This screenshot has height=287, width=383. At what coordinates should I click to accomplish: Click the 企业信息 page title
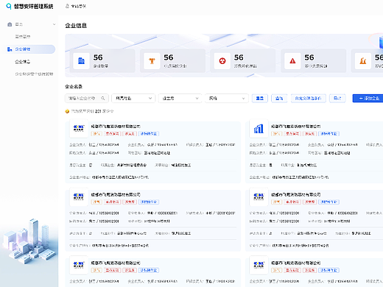(x=76, y=26)
